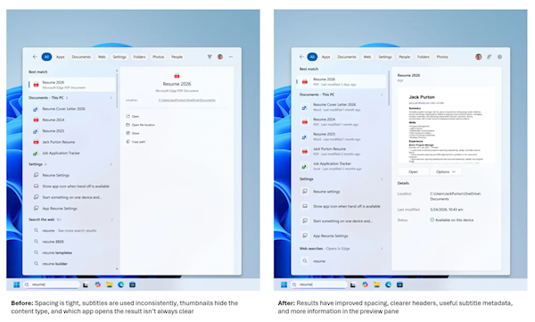Click the icon beside 'Show app icon when hand off' in After panel
535x322 pixels.
tap(305, 206)
